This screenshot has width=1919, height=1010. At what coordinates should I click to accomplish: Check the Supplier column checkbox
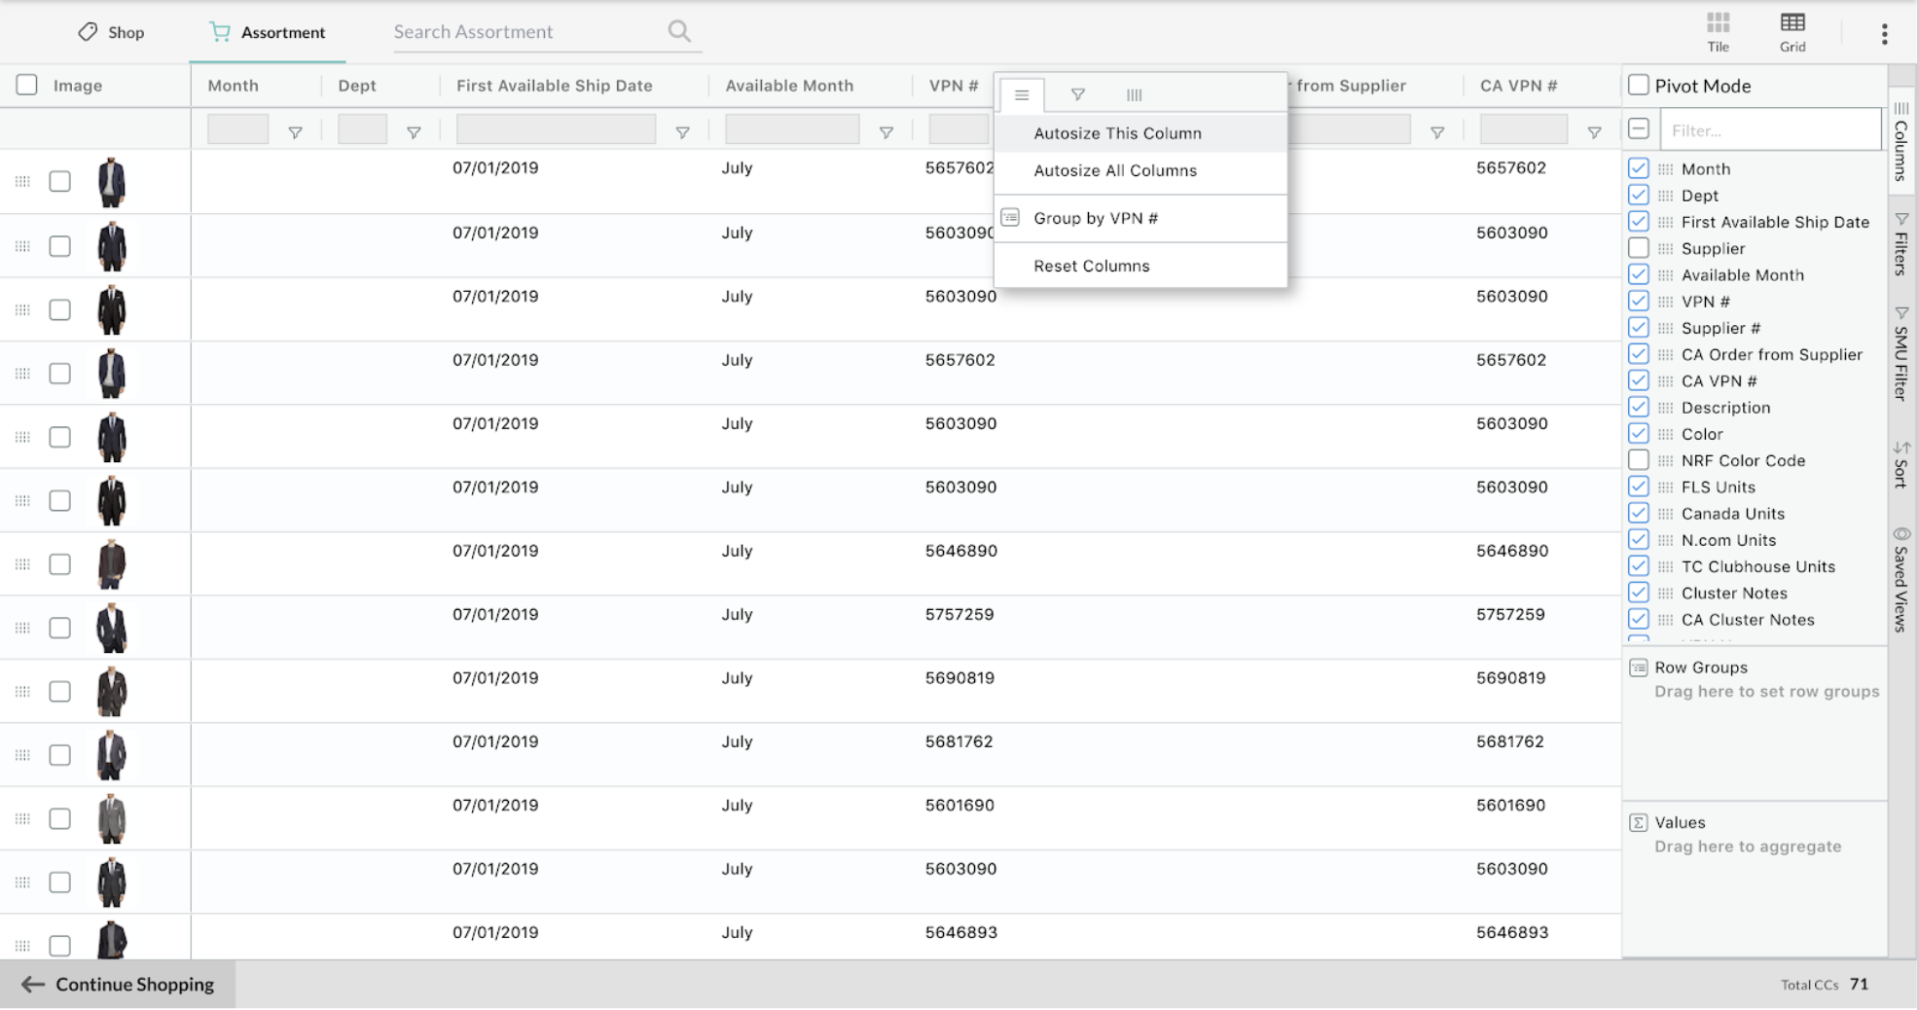tap(1639, 248)
